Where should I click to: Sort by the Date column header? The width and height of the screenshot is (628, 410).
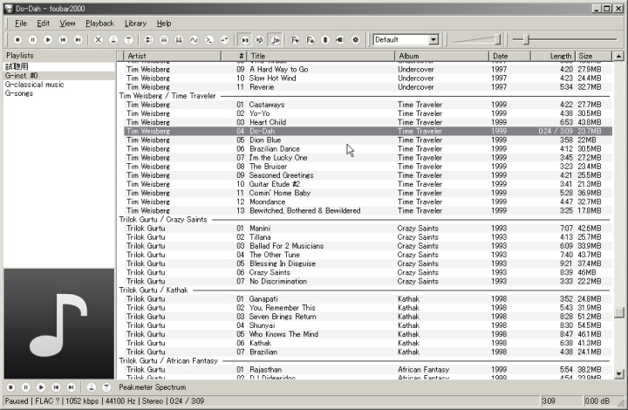coord(509,56)
